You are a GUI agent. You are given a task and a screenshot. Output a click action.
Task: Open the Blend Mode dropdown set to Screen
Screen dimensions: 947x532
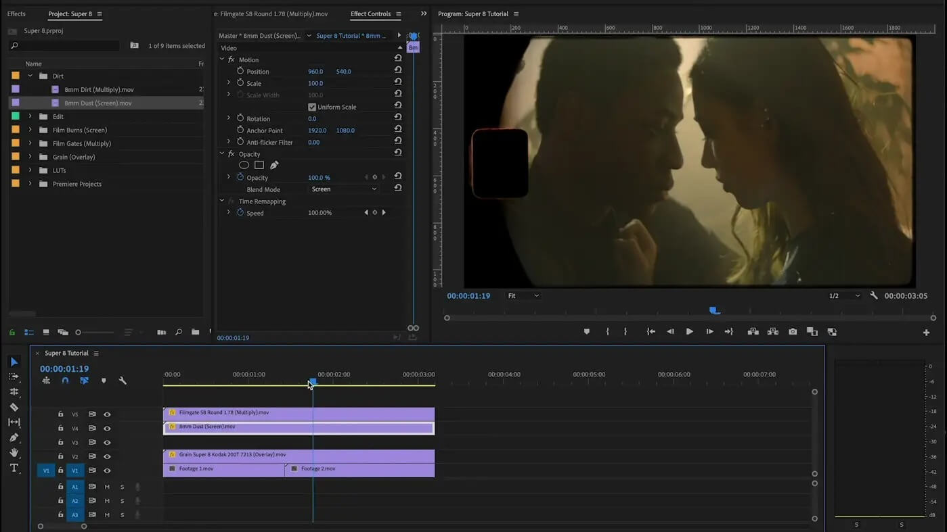click(x=344, y=189)
